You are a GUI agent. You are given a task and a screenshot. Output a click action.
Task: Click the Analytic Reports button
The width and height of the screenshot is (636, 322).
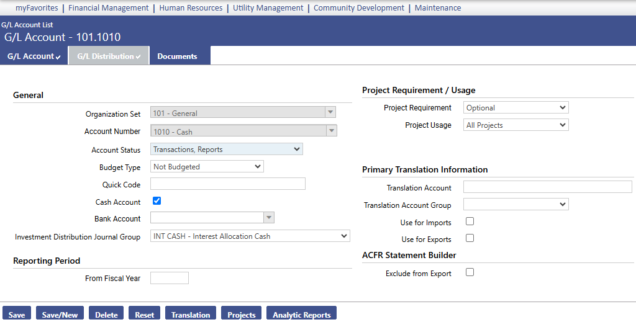click(x=301, y=313)
